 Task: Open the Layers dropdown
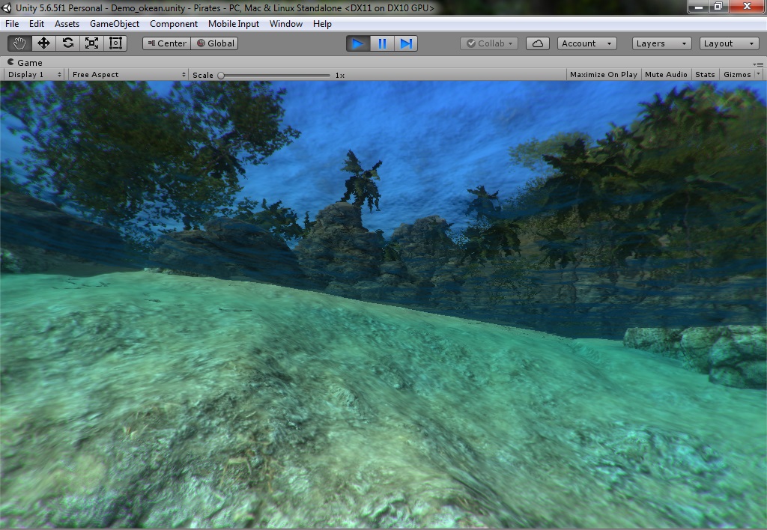[x=662, y=43]
